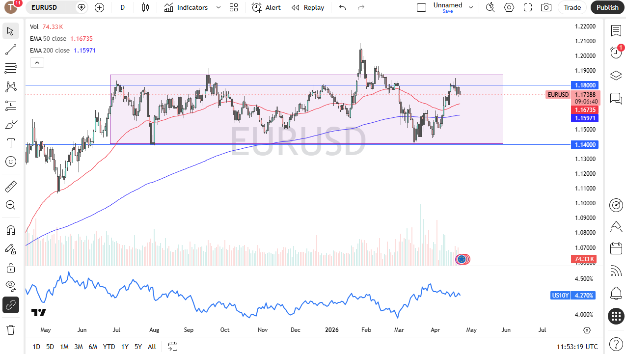The image size is (626, 354).
Task: Select the cursor arrow tool
Action: (x=11, y=31)
